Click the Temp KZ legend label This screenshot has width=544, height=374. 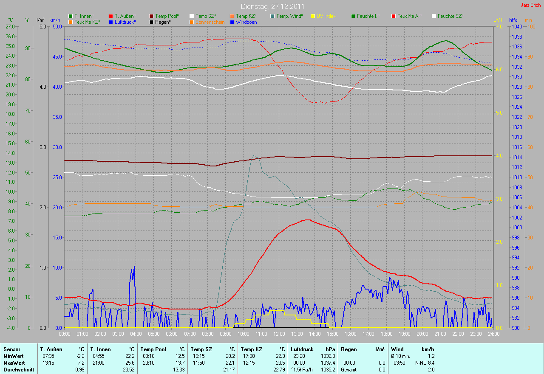click(x=246, y=16)
